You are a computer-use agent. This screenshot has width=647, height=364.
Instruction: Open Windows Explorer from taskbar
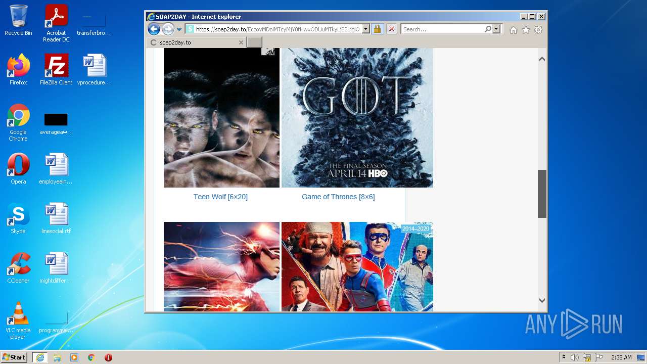coord(57,357)
